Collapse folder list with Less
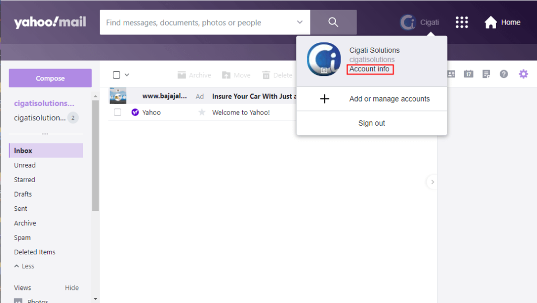The height and width of the screenshot is (303, 537). pos(24,266)
